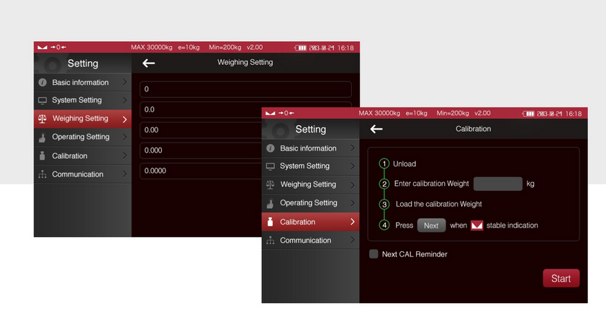The image size is (606, 332).
Task: Open Basic information menu in back window
Action: (82, 83)
